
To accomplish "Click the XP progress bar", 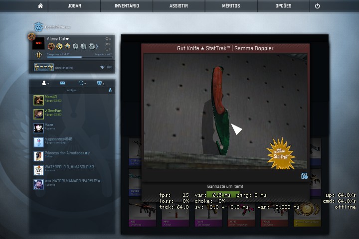I will 79,57.
